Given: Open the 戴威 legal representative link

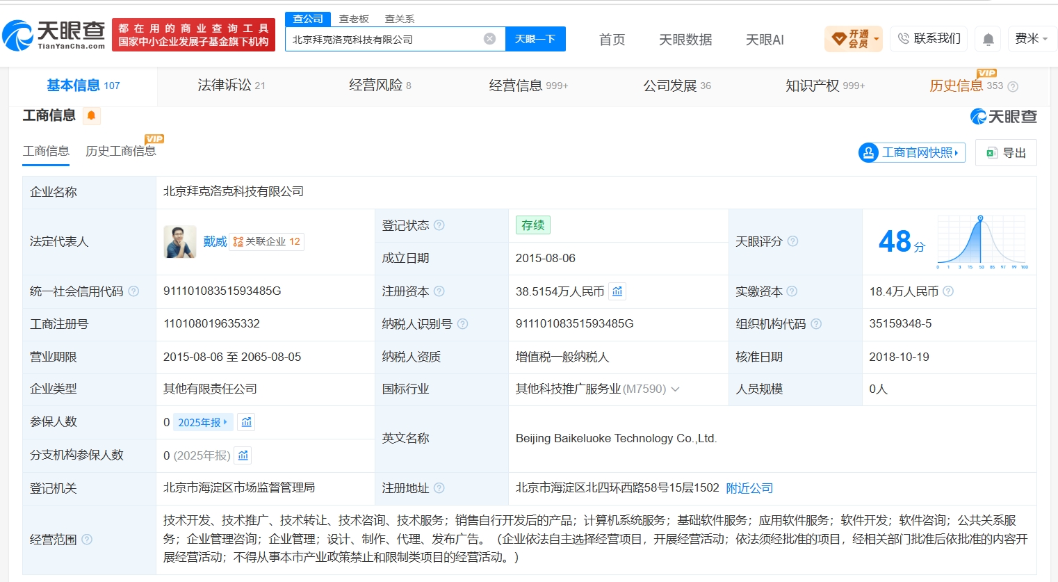Looking at the screenshot, I should (215, 241).
